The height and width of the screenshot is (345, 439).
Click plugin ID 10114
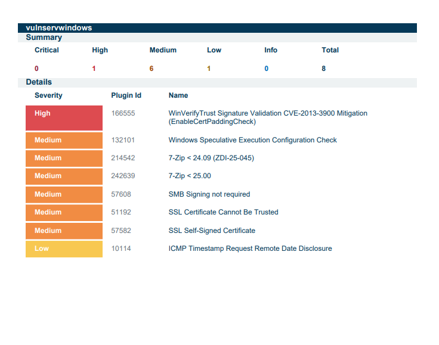(x=121, y=248)
